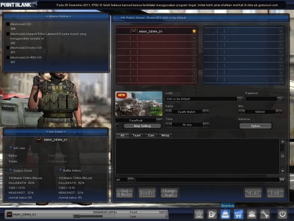Switch to the Whisp chat tab
Screen dimensions: 294x221
165,136
